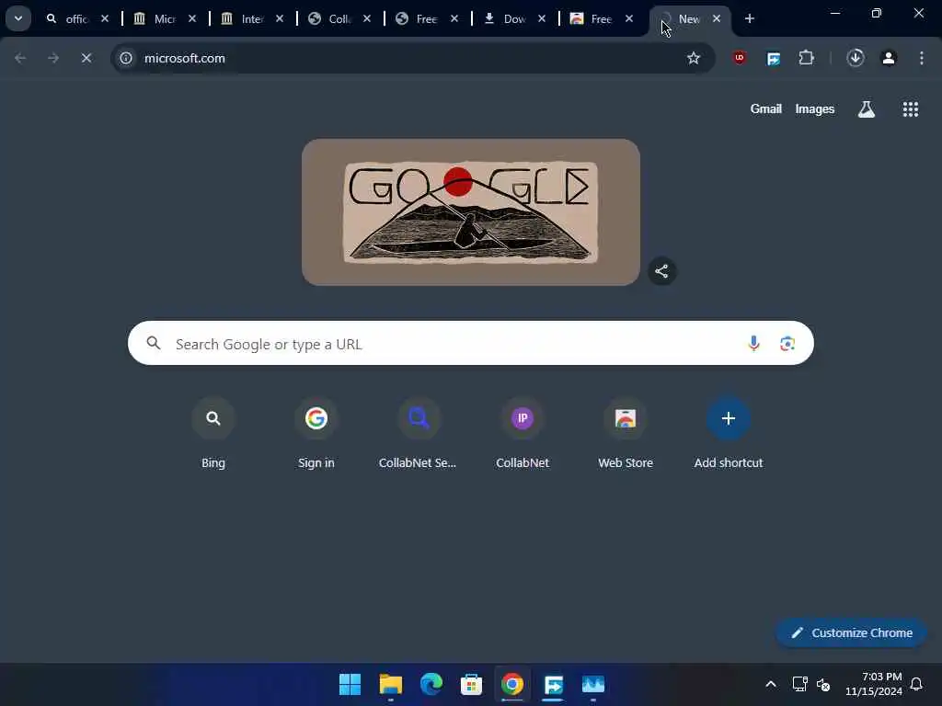Close the 'Dow' tab

[x=542, y=18]
